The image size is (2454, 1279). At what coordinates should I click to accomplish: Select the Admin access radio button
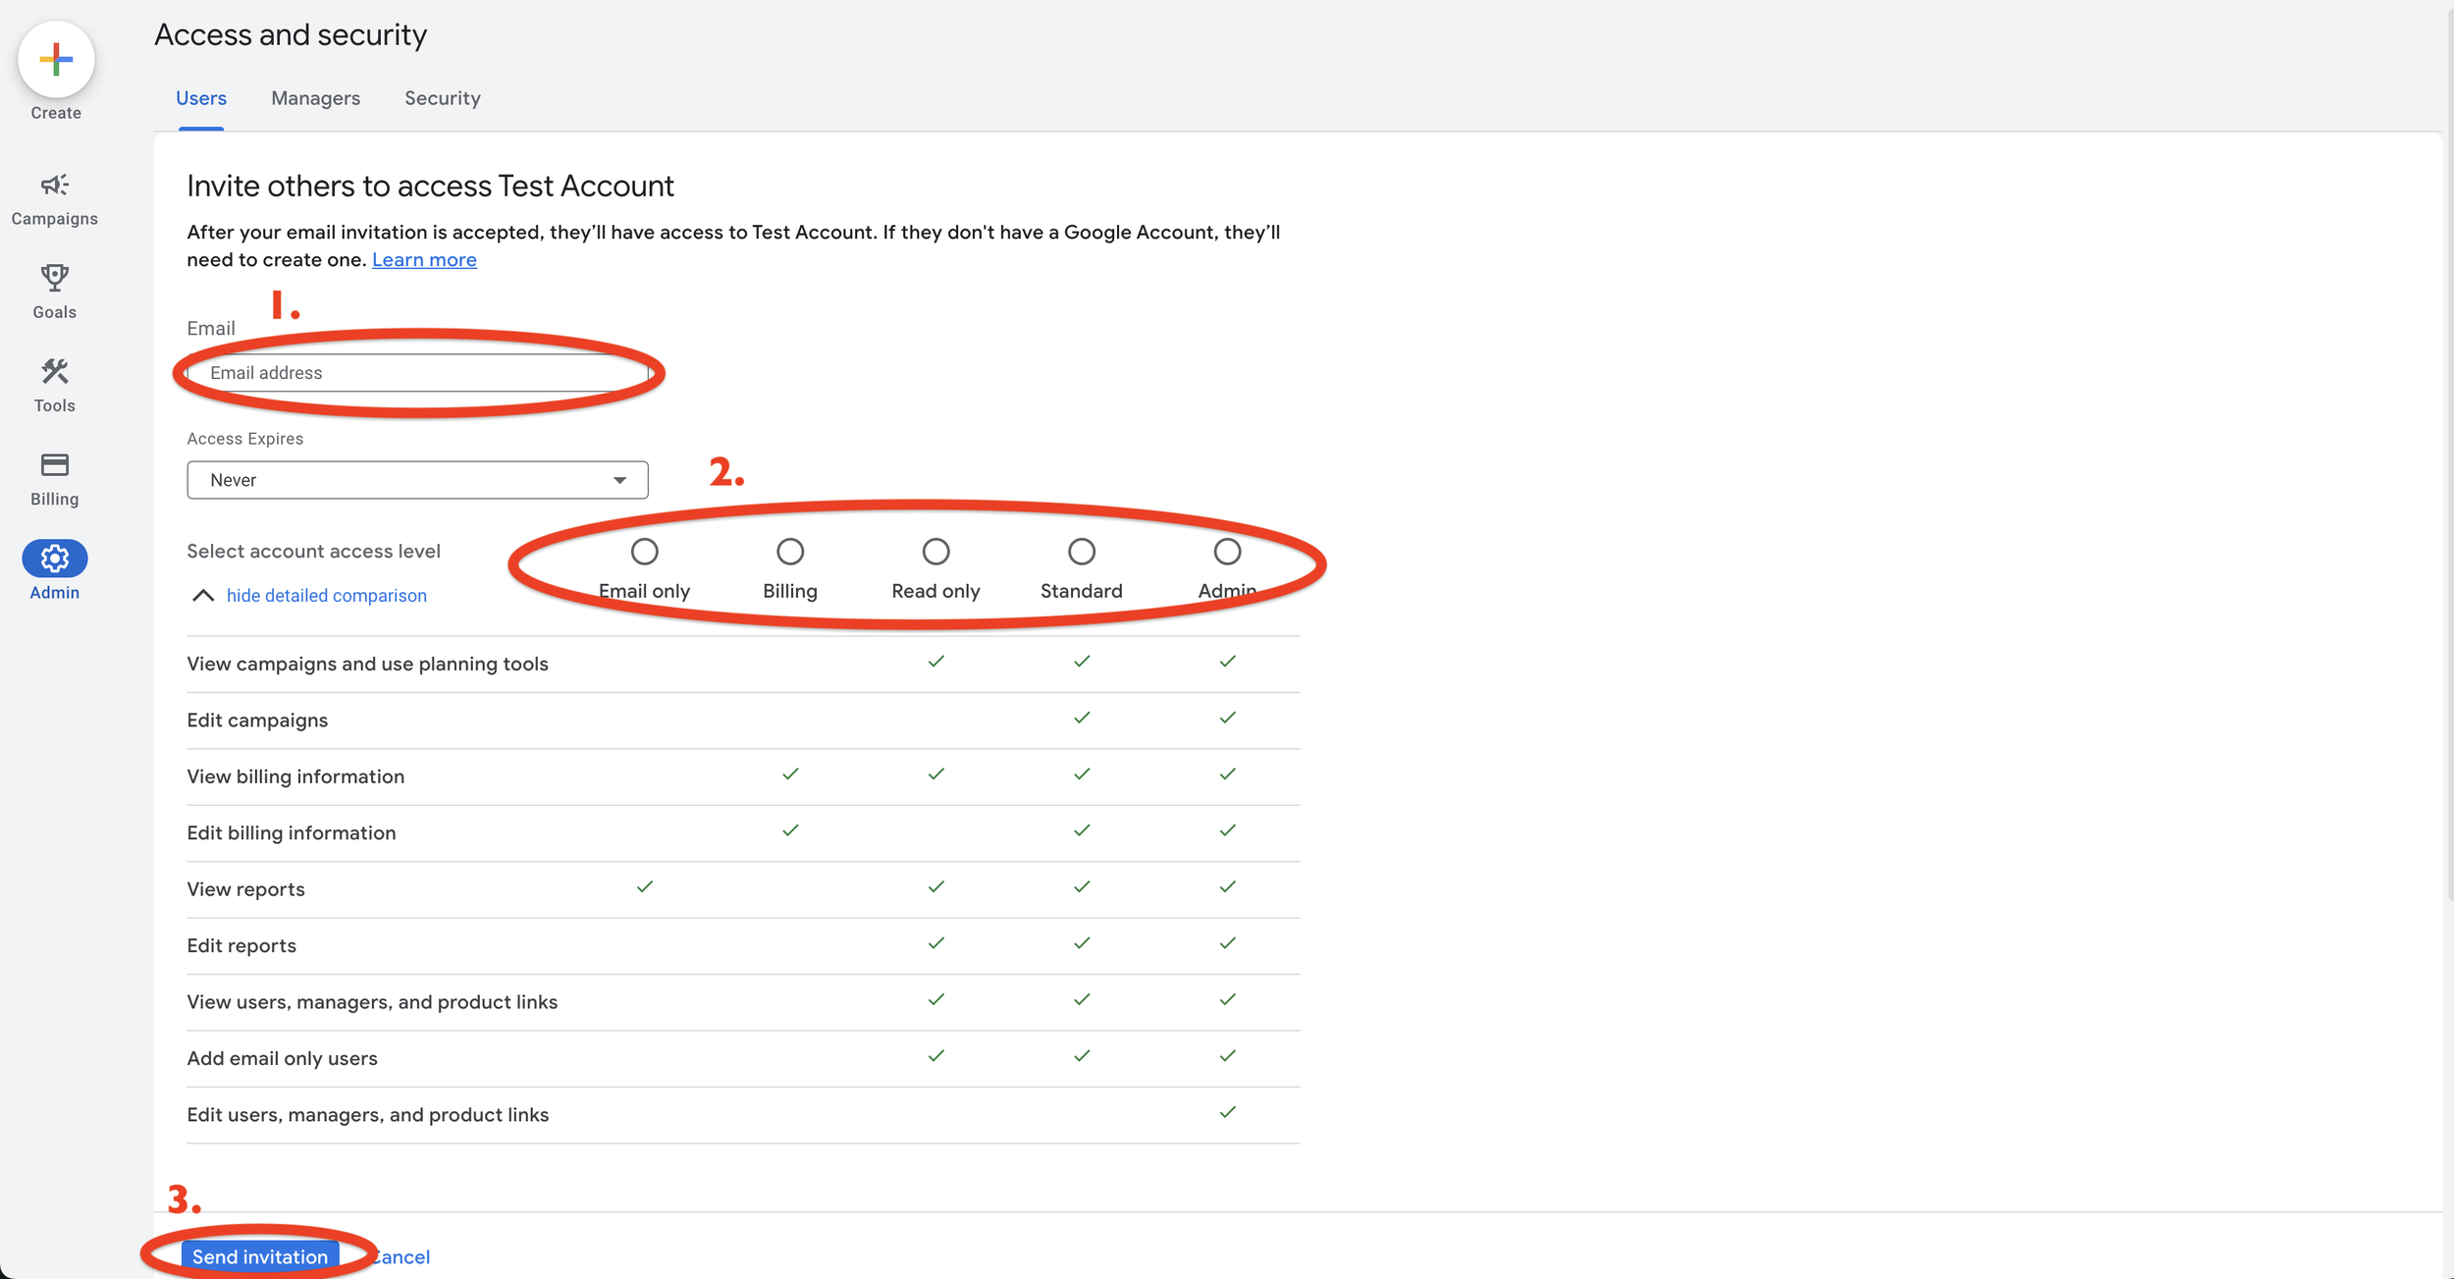(1227, 552)
